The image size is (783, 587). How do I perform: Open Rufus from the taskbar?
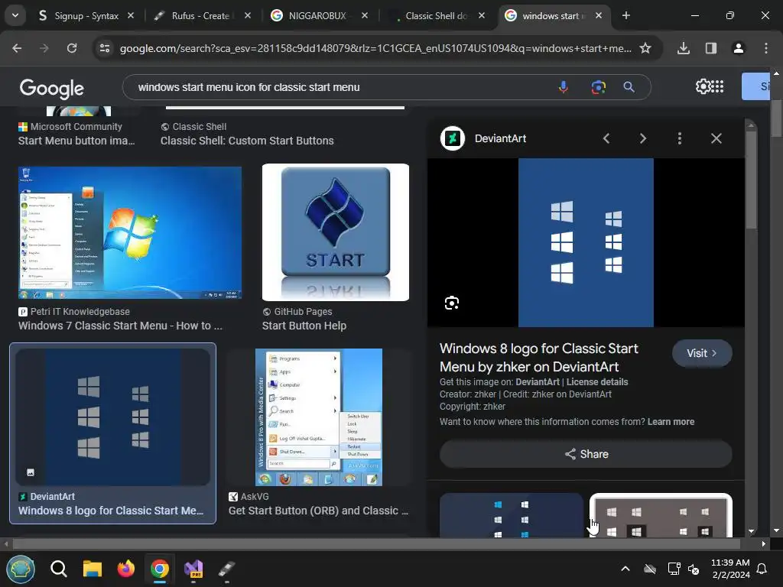point(226,569)
